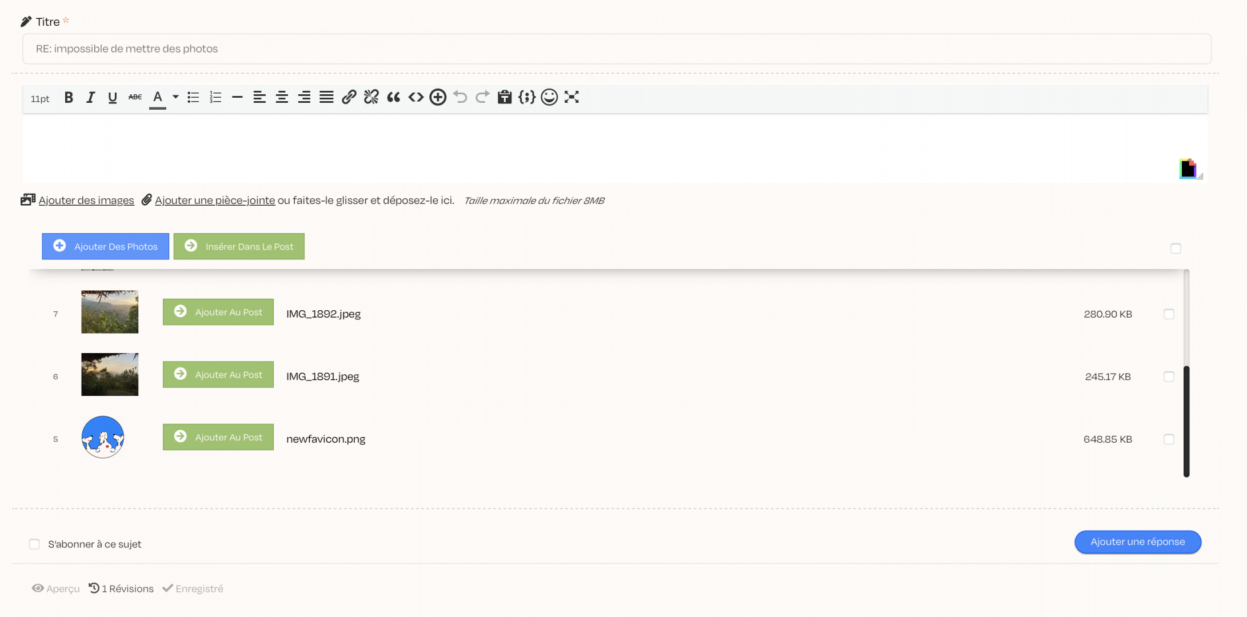Image resolution: width=1247 pixels, height=617 pixels.
Task: Toggle fullscreen editor mode
Action: point(571,98)
